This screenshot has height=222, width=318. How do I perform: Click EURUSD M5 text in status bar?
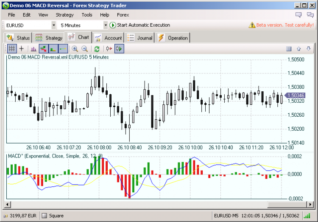pos(226,216)
